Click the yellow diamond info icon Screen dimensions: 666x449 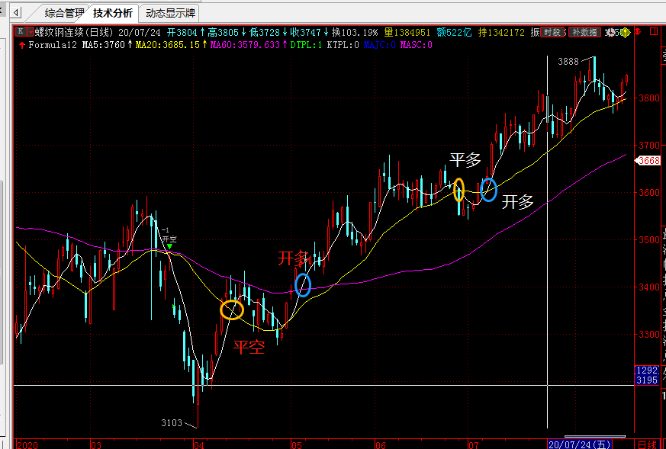626,32
